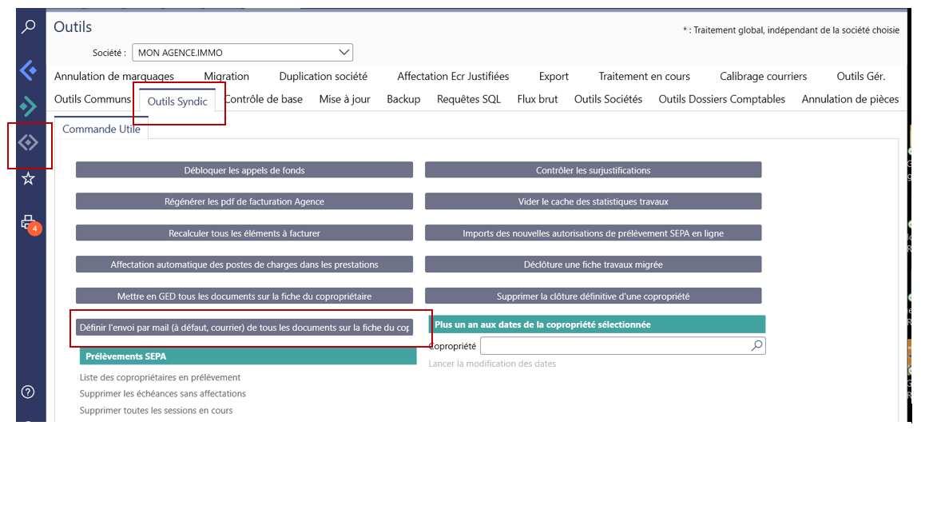Focus the Copropriété text input field

(x=615, y=346)
